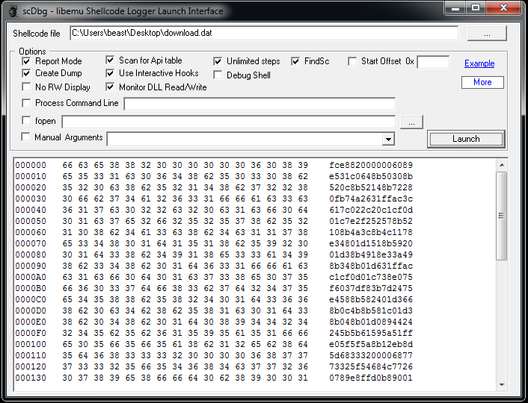Enable No RW Display checkbox
This screenshot has height=403, width=528.
26,87
